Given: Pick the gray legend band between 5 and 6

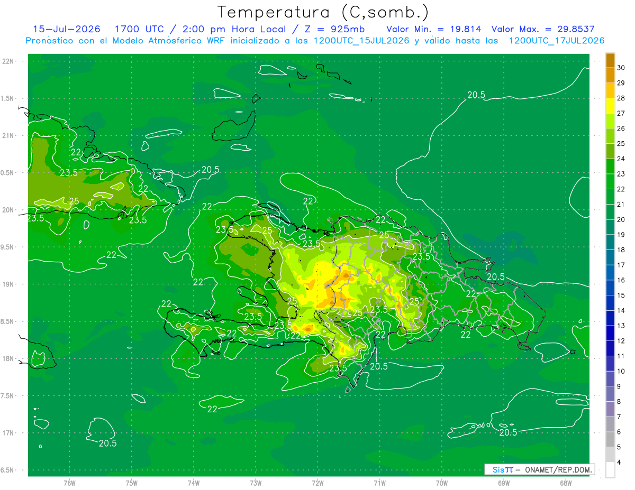Looking at the screenshot, I should [610, 439].
